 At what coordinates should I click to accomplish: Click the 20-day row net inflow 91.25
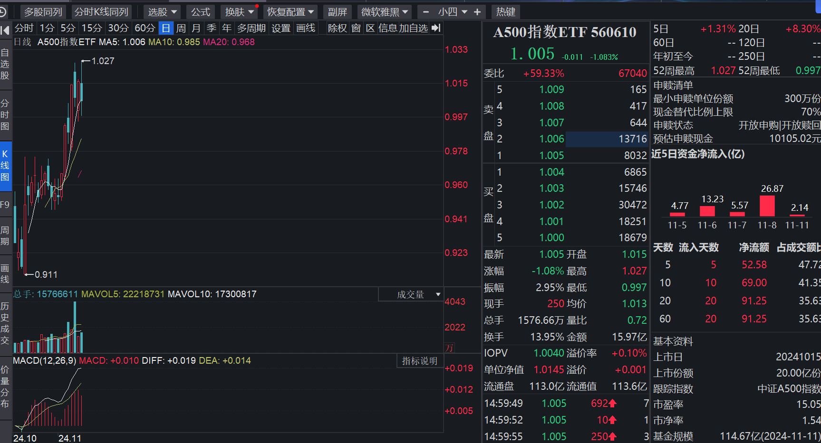(x=754, y=301)
